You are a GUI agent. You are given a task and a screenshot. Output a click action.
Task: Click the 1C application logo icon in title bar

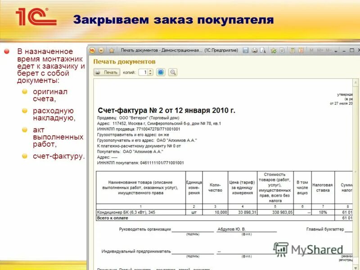[92, 50]
